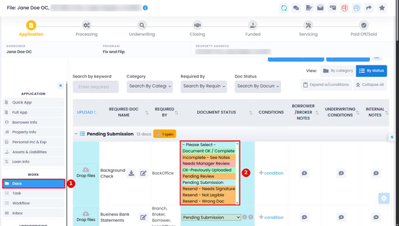Click the envelope send icon
The height and width of the screenshot is (226, 399).
coord(332,8)
